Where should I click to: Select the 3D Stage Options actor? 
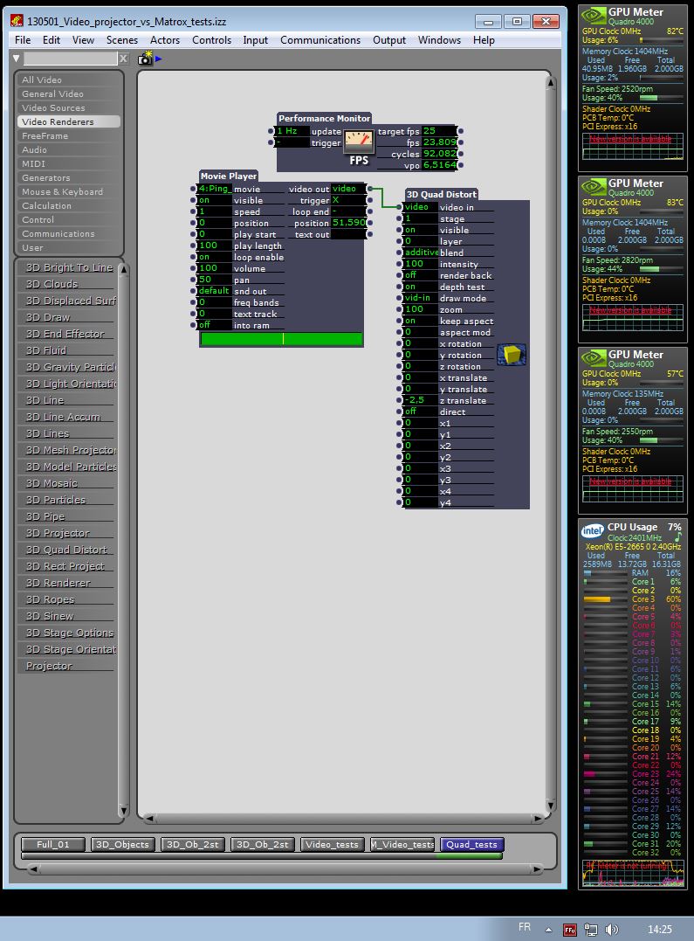click(67, 633)
